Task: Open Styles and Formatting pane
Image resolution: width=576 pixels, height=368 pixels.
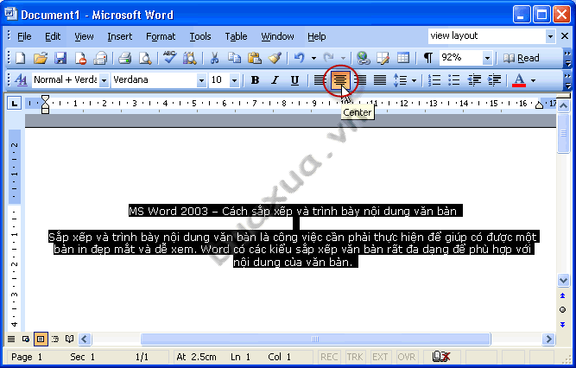Action: tap(21, 79)
